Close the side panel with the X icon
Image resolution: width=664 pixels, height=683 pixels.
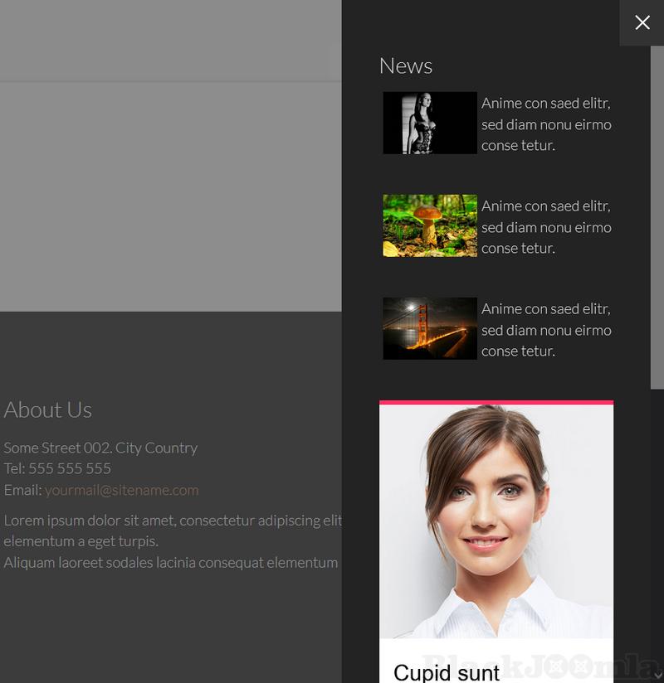coord(642,22)
